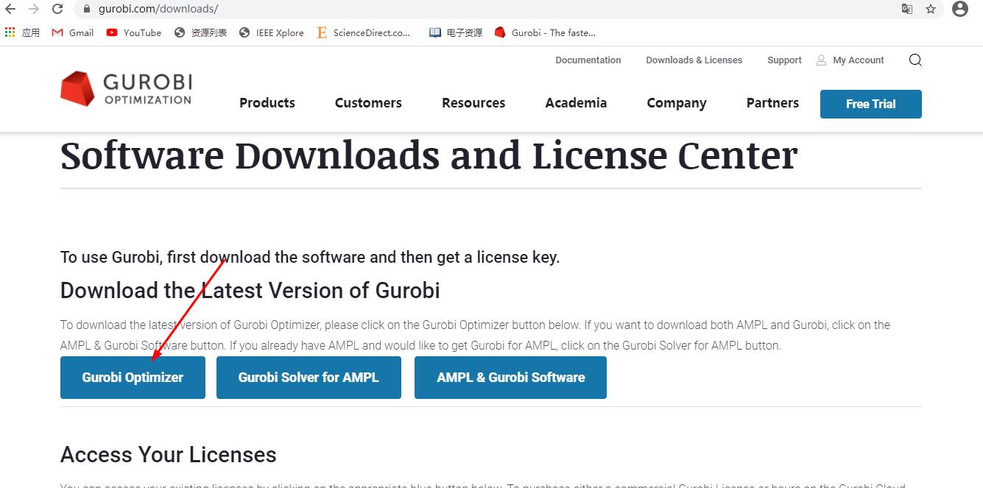Open the Gmail bookmark
983x488 pixels.
(x=72, y=32)
